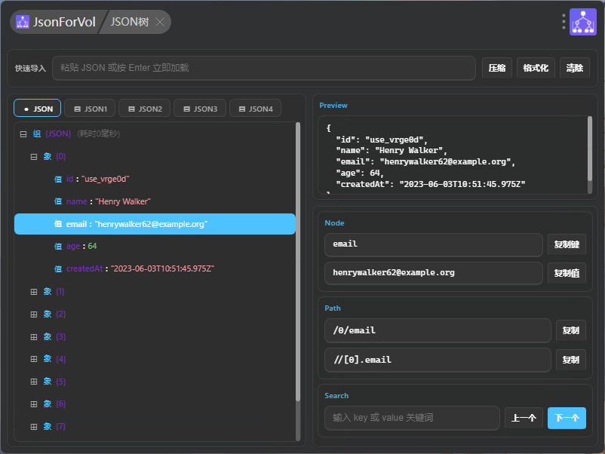Click the array icon beside root (JSON)
This screenshot has height=454, width=605.
click(x=37, y=133)
